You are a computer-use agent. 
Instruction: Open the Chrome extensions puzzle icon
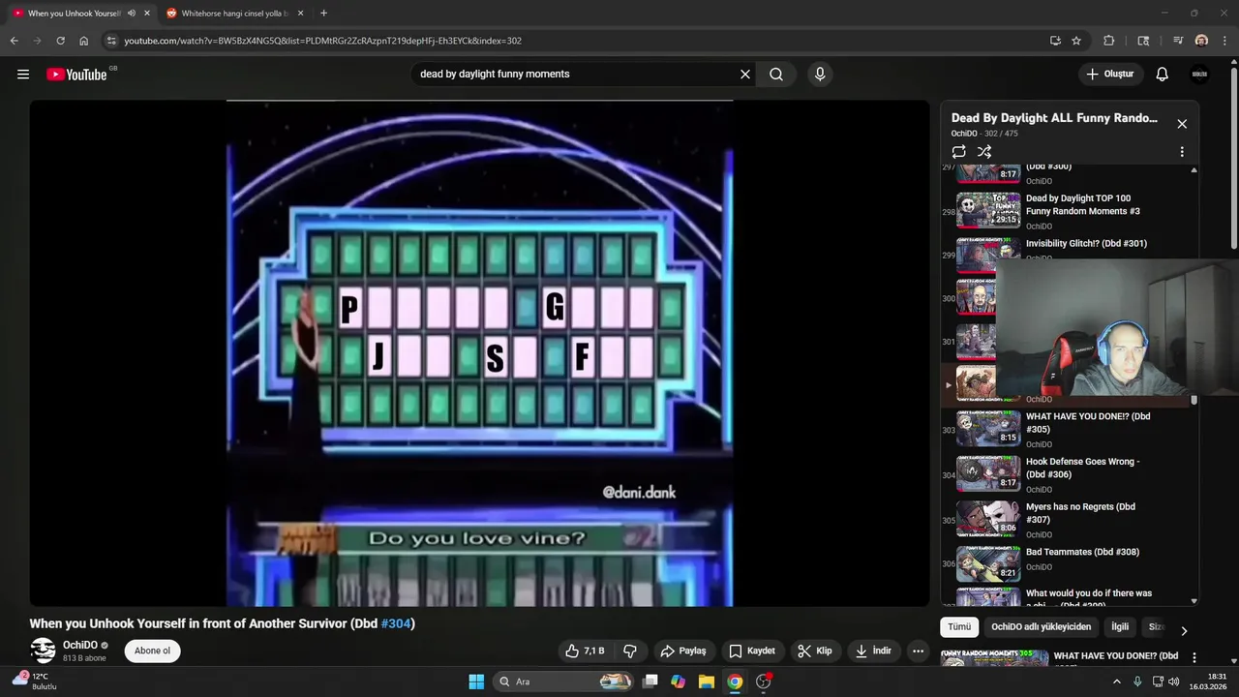click(x=1109, y=41)
